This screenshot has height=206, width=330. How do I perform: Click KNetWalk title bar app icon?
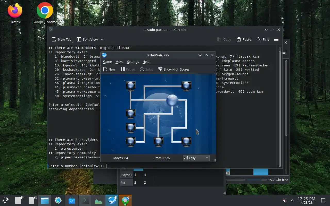[x=104, y=55]
